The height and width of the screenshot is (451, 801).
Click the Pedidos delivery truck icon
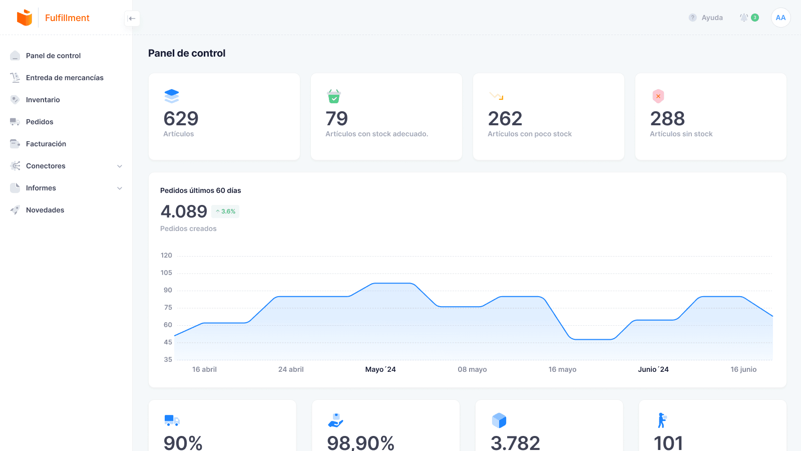15,122
